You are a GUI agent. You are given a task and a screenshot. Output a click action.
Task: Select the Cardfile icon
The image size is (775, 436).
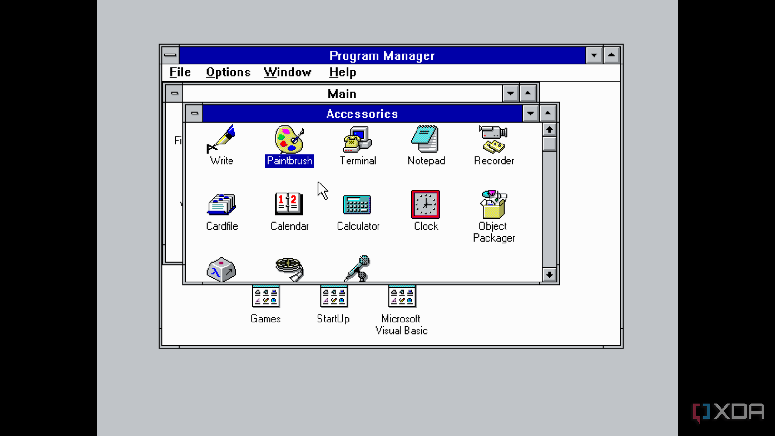pos(221,205)
